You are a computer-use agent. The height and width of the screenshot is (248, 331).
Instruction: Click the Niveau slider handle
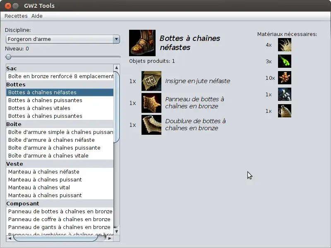[x=8, y=57]
